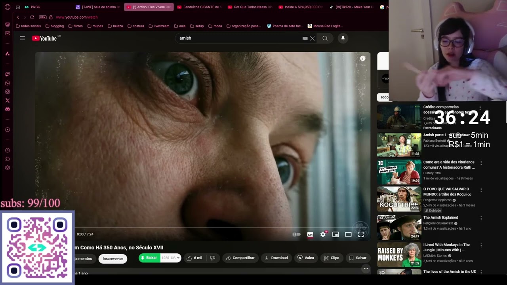Viewport: 507px width, 285px height.
Task: Open player settings gear
Action: (x=323, y=234)
